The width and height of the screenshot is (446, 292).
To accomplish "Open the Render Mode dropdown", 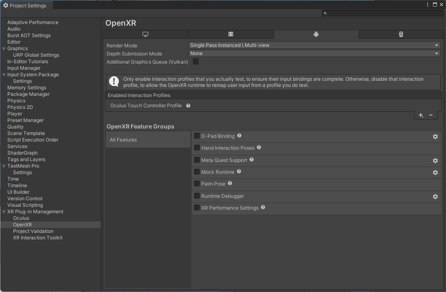I will click(x=314, y=45).
